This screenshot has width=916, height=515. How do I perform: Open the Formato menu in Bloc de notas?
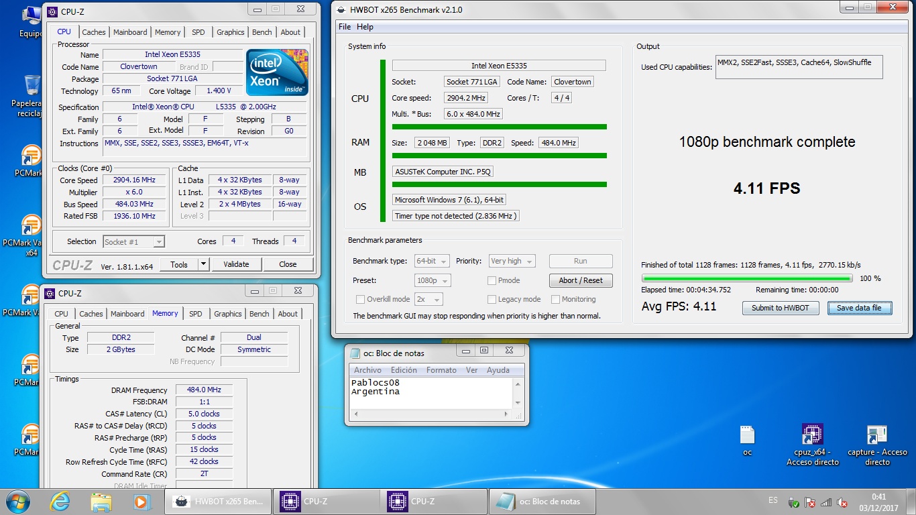coord(441,370)
